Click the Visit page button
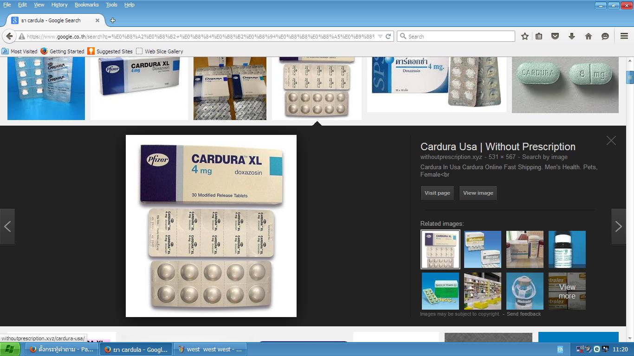Image resolution: width=634 pixels, height=356 pixels. pyautogui.click(x=437, y=193)
